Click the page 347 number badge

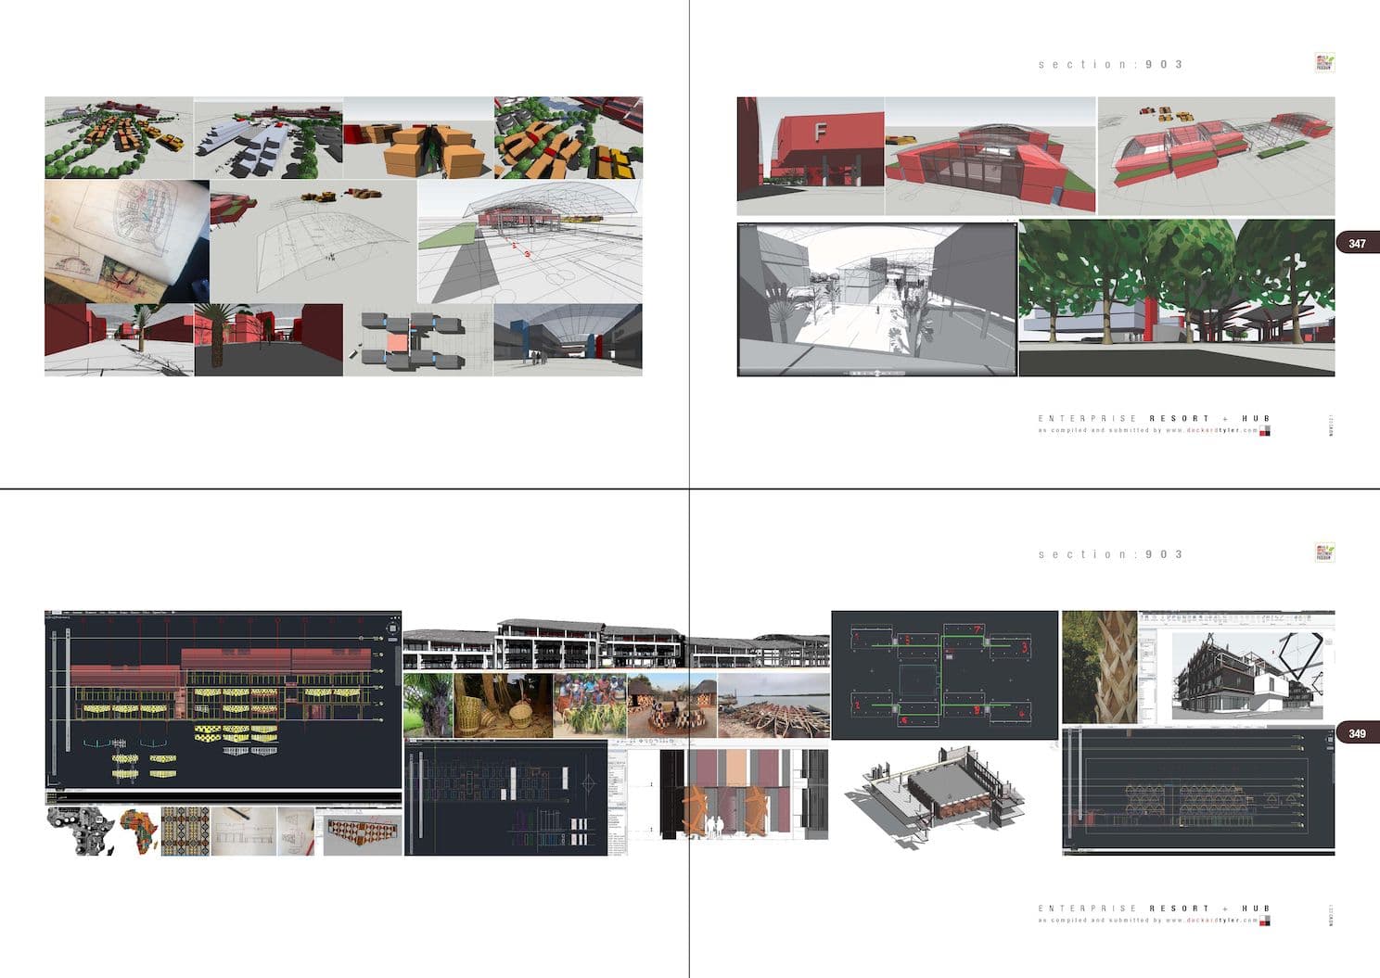tap(1357, 244)
